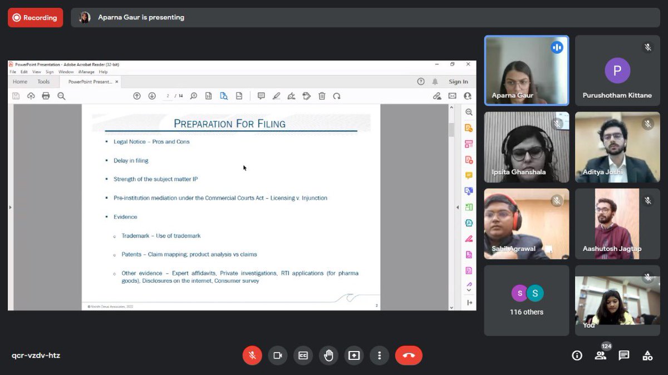668x375 pixels.
Task: Turn off the camera in Meet
Action: (x=278, y=356)
